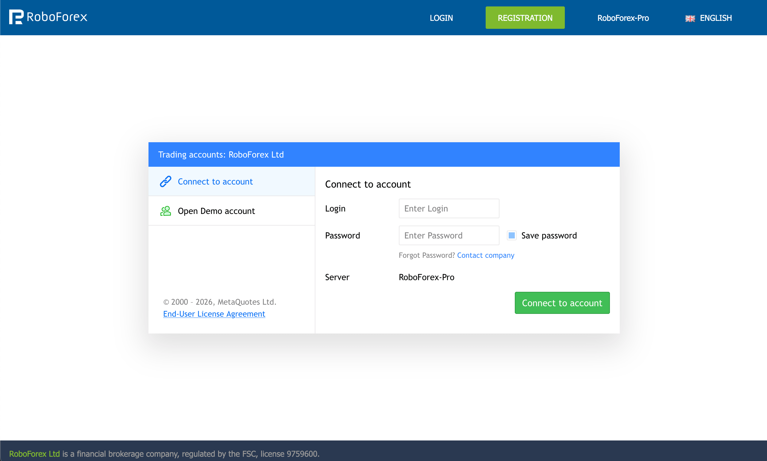Click the MetaQuotes Ltd. copyright text
This screenshot has height=461, width=767.
pyautogui.click(x=219, y=302)
